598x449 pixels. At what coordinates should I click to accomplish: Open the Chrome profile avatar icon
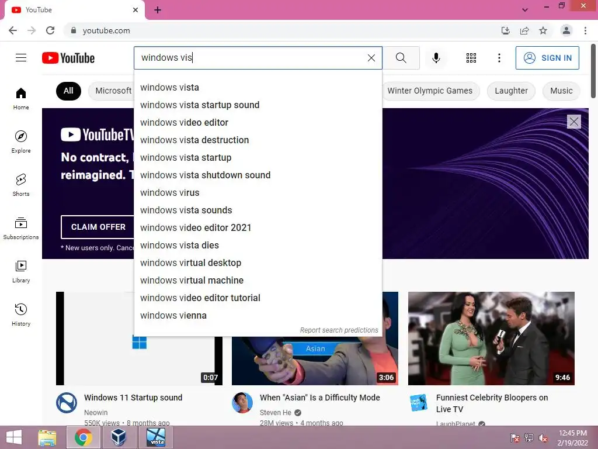566,30
